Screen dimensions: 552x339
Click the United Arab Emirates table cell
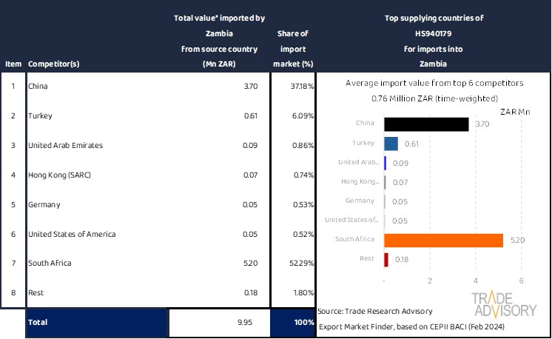click(x=65, y=146)
